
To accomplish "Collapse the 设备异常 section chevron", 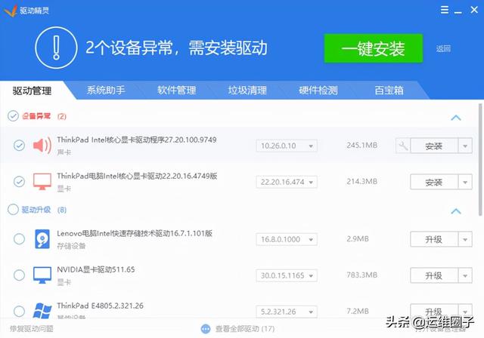I will pos(456,118).
